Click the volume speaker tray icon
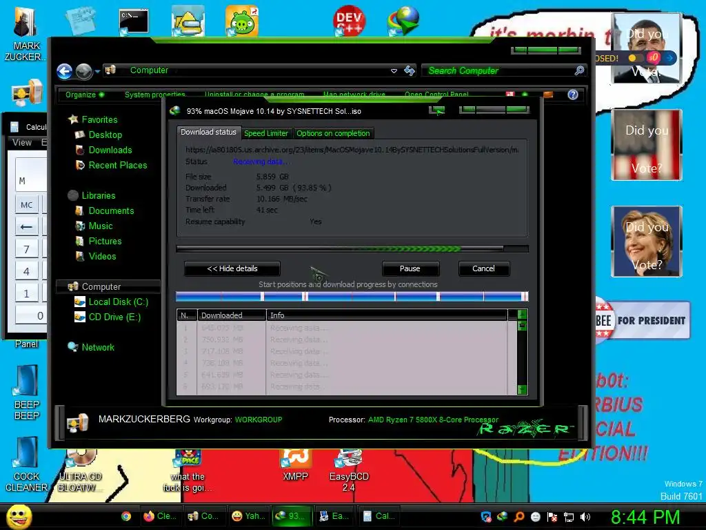 tap(585, 516)
